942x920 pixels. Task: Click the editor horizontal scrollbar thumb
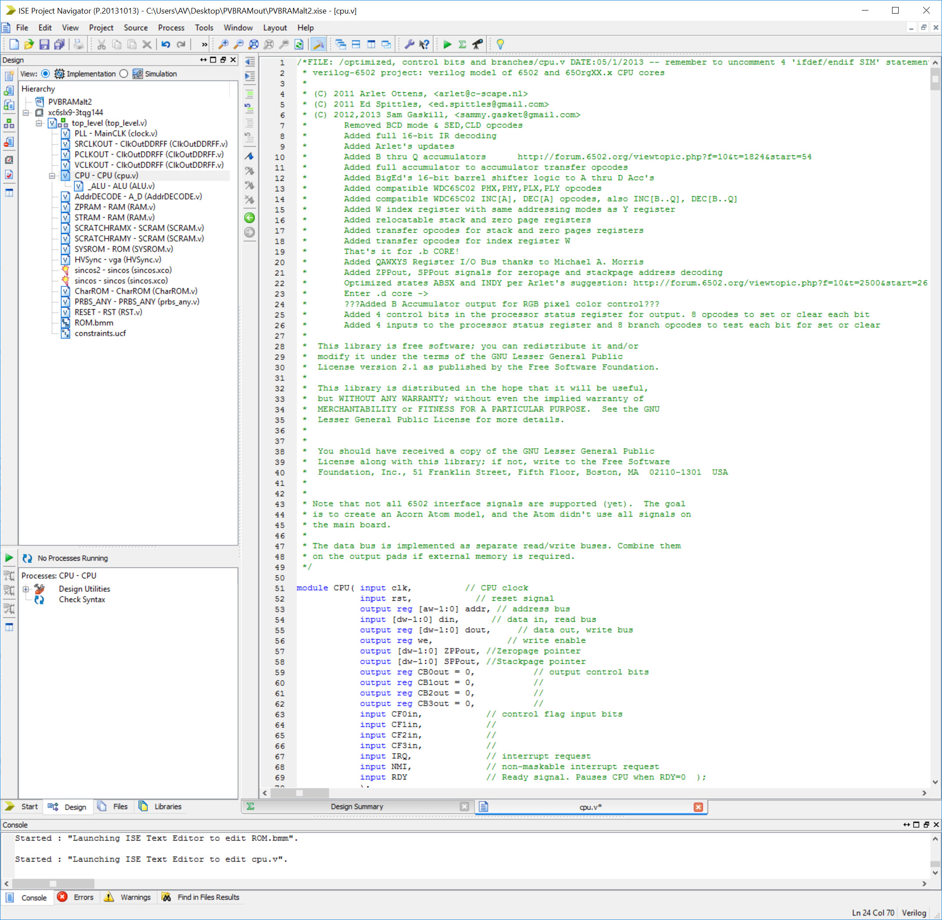point(299,793)
